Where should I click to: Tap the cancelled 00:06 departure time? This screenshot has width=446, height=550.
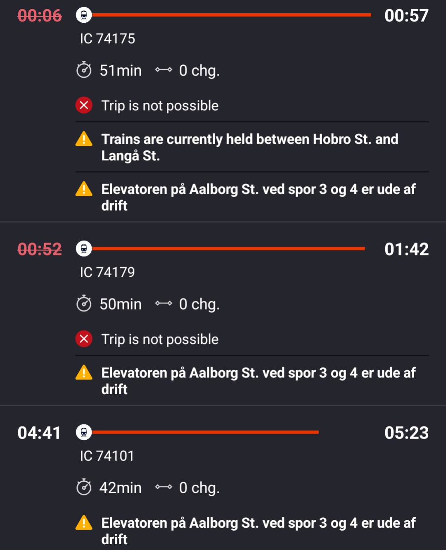tap(40, 16)
